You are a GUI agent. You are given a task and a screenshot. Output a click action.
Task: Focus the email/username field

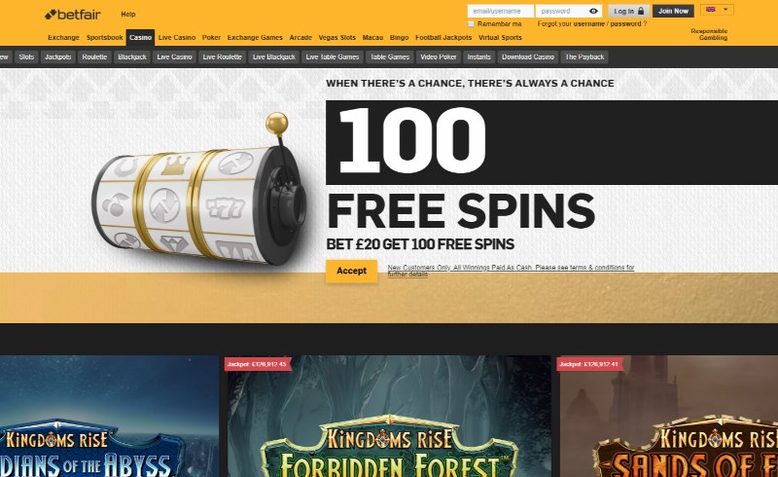point(500,11)
